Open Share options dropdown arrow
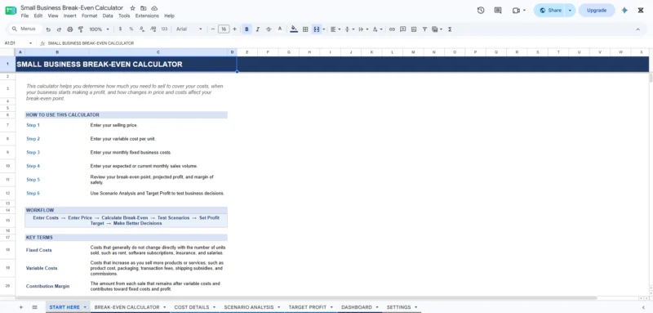The height and width of the screenshot is (313, 653). (570, 11)
